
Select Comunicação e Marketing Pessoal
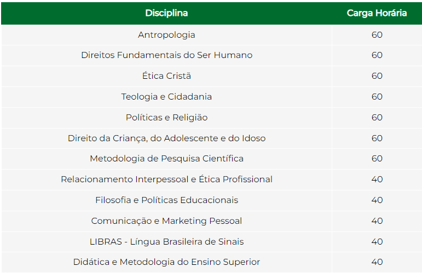tap(166, 221)
